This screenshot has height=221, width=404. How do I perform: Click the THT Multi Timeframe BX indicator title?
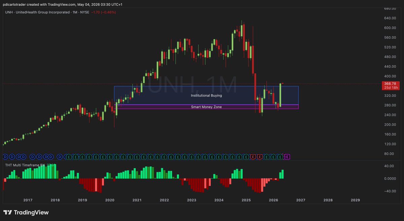click(x=25, y=165)
